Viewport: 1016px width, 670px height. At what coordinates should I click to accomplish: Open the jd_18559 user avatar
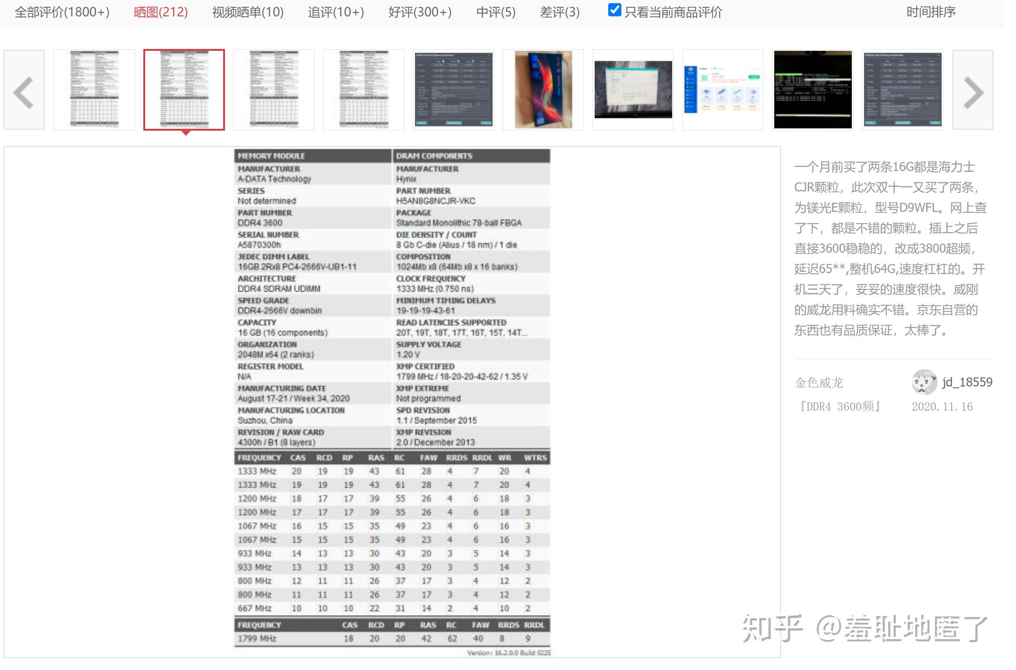pyautogui.click(x=923, y=382)
